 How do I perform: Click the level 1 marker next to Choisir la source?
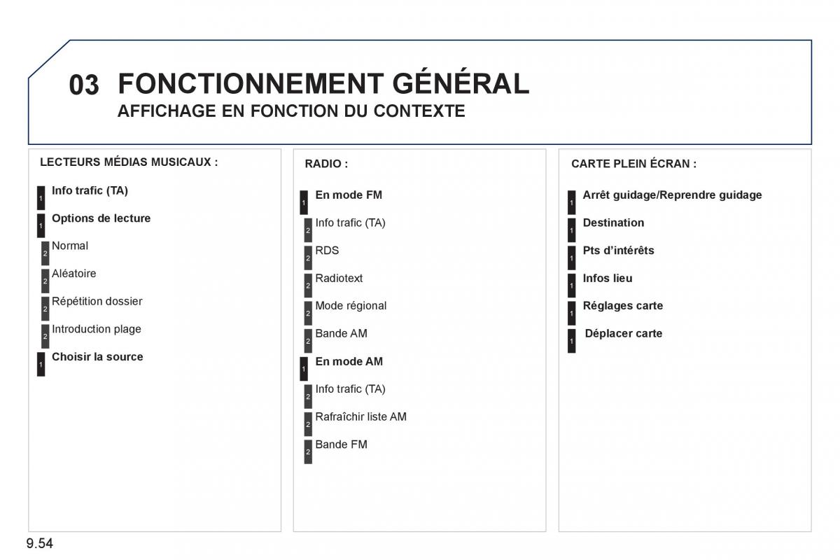(x=41, y=364)
